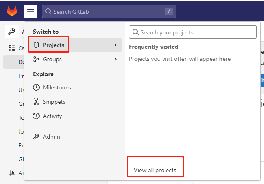The height and width of the screenshot is (184, 264).
Task: Click the Analytics chart icon in sidebar
Action: (12, 173)
